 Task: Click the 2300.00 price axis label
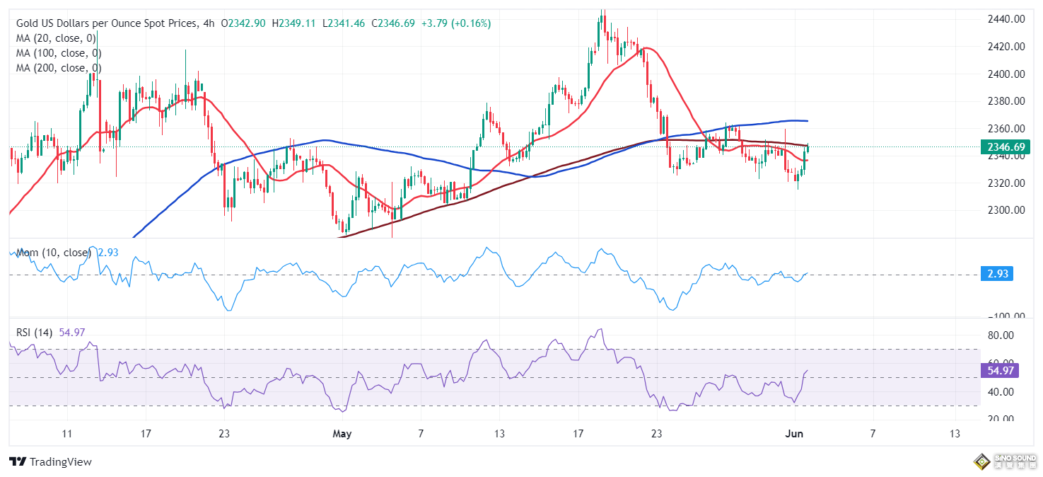click(1008, 210)
